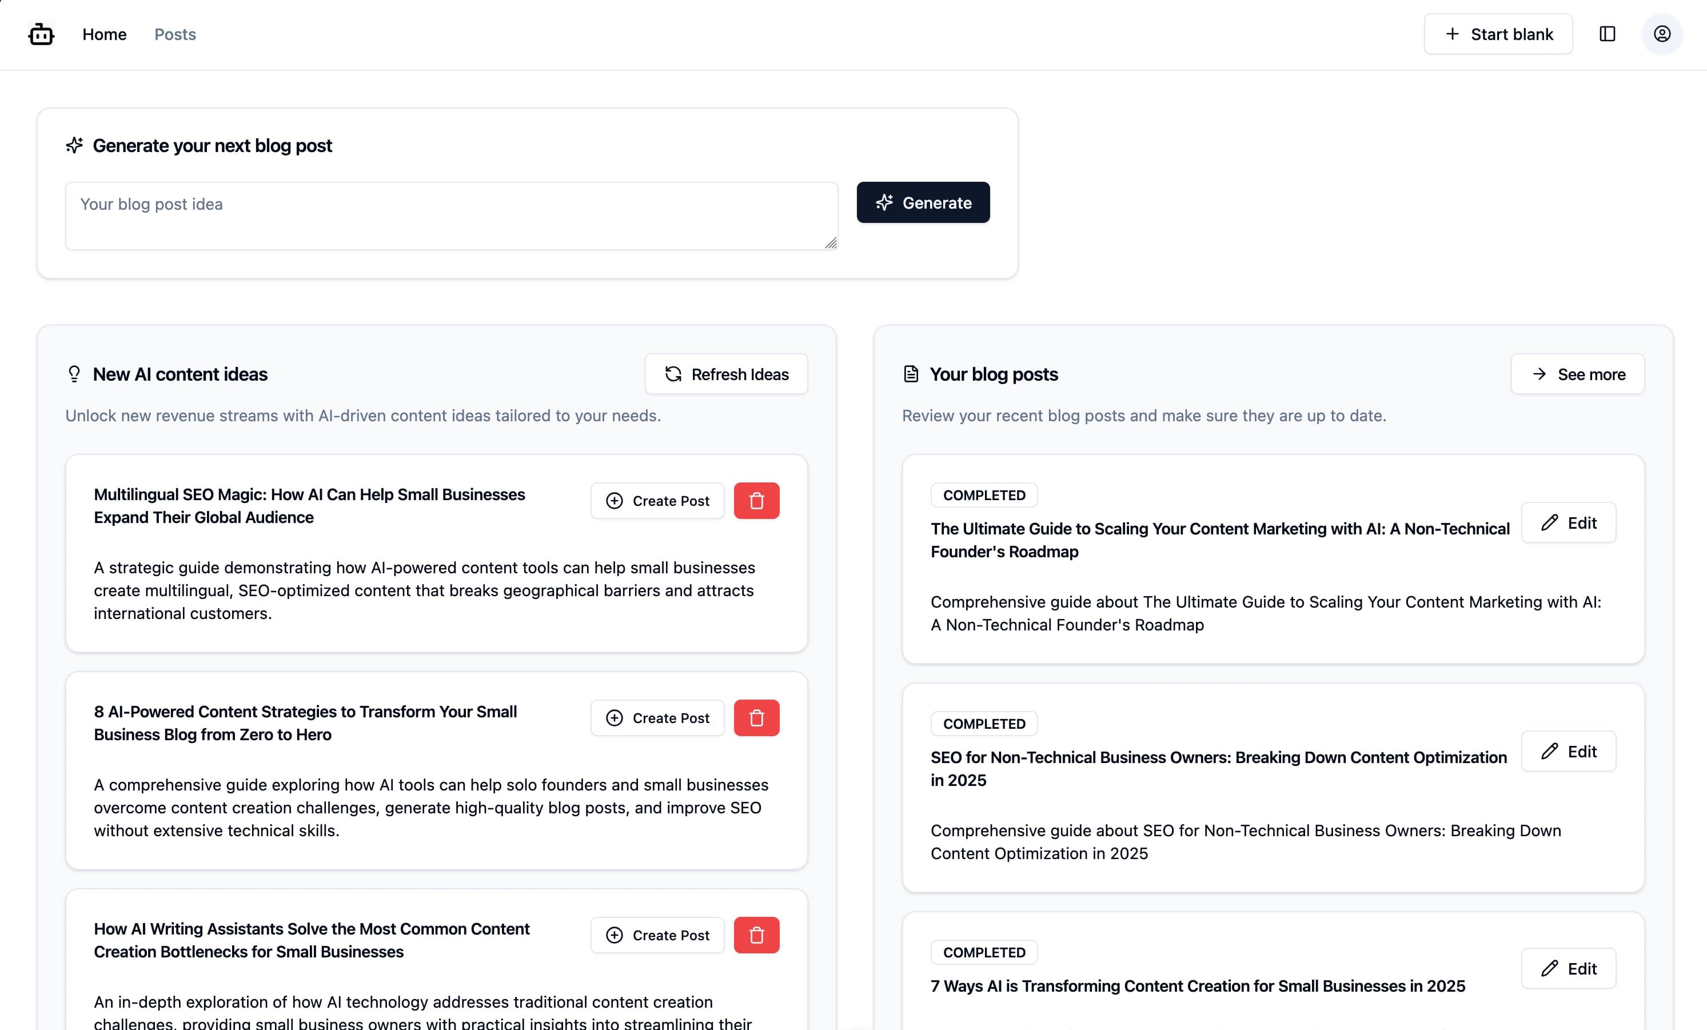Toggle the sidebar panel icon

click(1607, 34)
